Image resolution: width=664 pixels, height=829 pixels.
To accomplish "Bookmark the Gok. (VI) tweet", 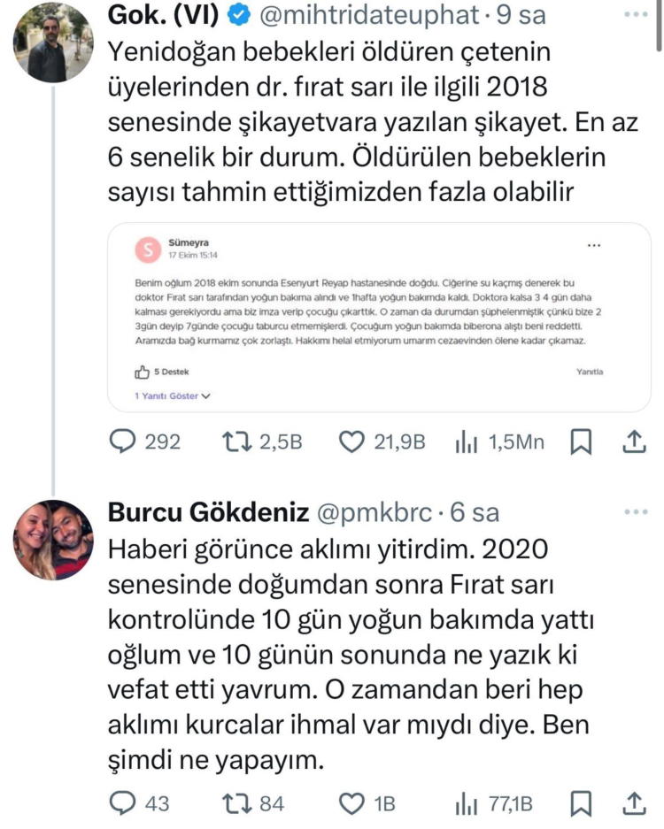I will [x=581, y=442].
